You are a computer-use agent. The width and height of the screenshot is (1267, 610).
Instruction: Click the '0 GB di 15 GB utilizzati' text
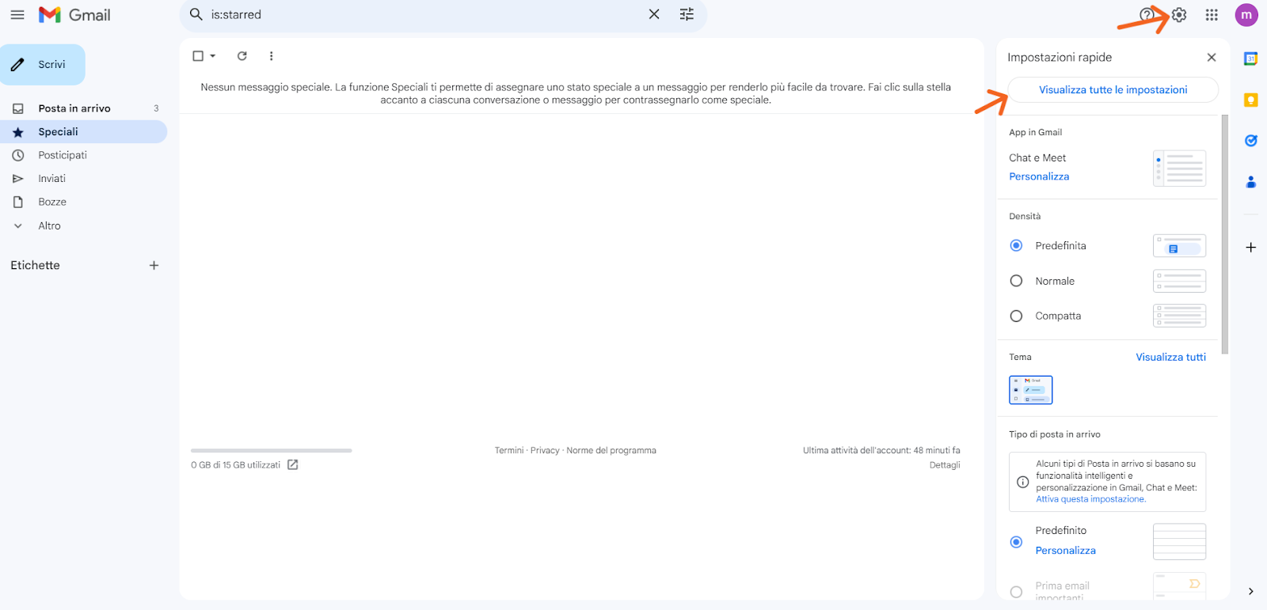point(235,465)
